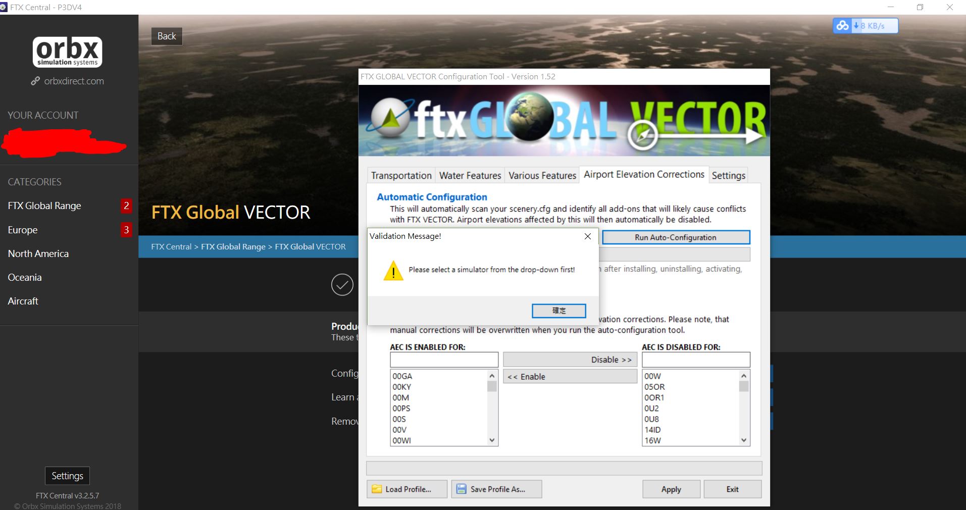Switch to the Water Features tab

click(469, 175)
